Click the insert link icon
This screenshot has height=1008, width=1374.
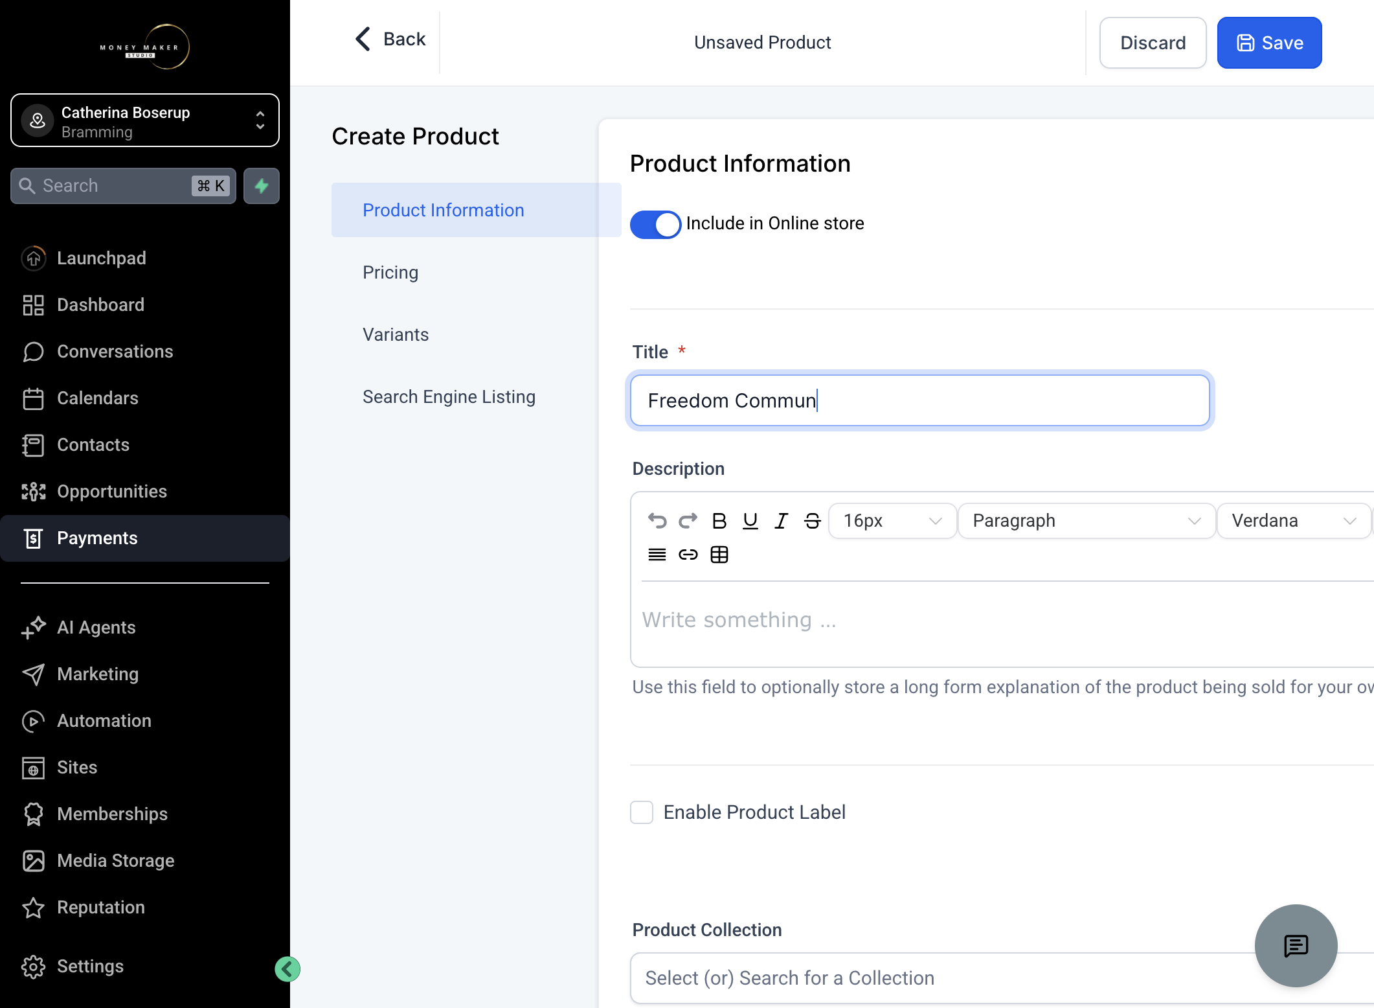click(x=688, y=555)
